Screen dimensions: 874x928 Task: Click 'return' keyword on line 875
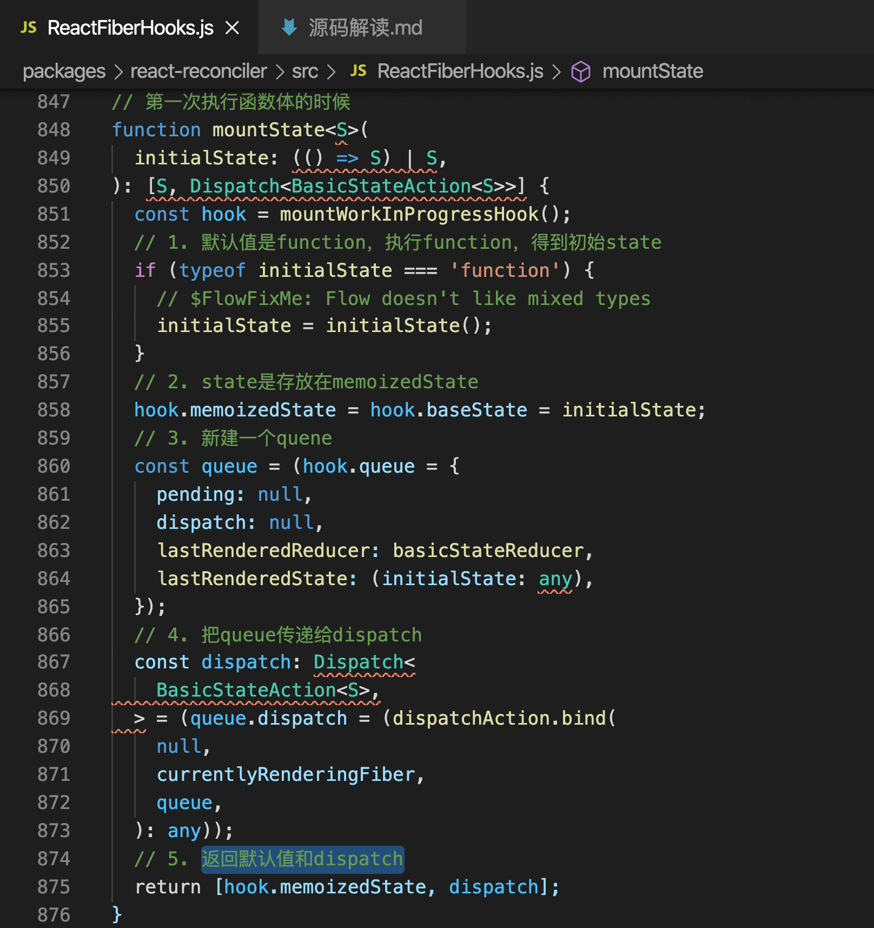168,887
